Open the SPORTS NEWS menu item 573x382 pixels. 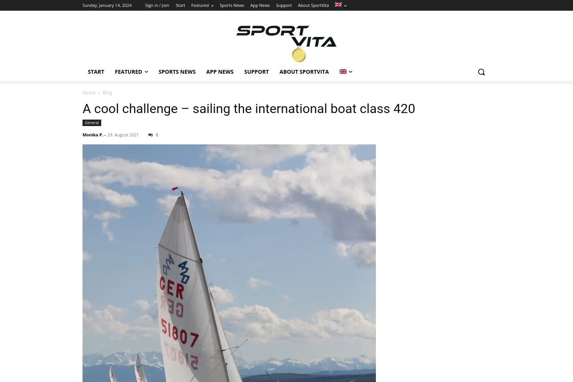pos(177,72)
